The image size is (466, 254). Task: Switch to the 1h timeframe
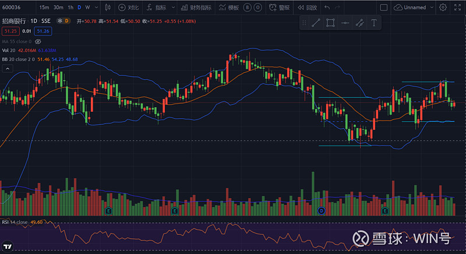point(70,8)
